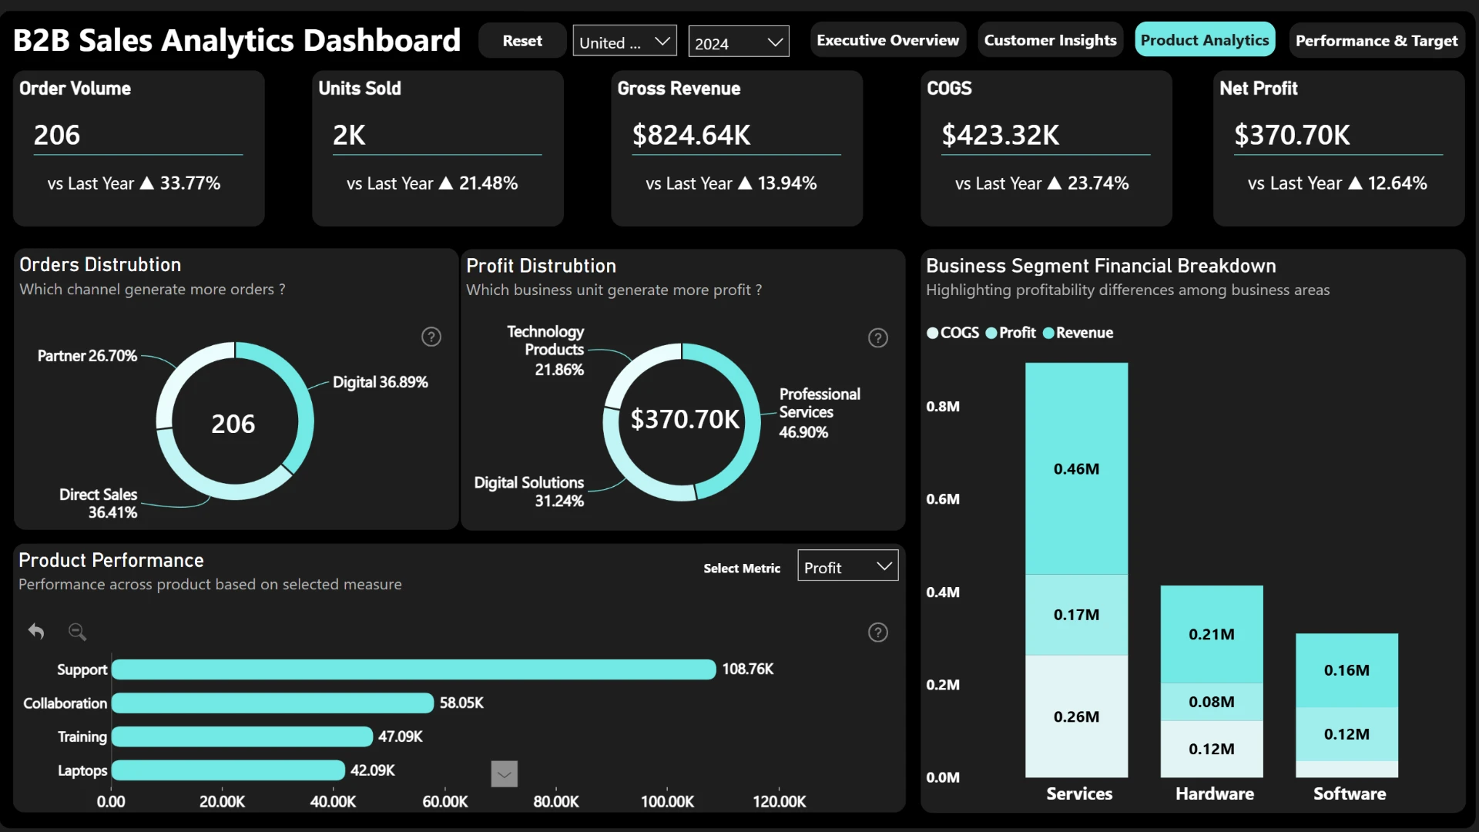This screenshot has height=832, width=1479.
Task: Click the Direct Sales 36.41% label
Action: [99, 503]
